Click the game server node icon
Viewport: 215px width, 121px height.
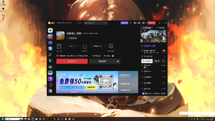[x=111, y=46]
